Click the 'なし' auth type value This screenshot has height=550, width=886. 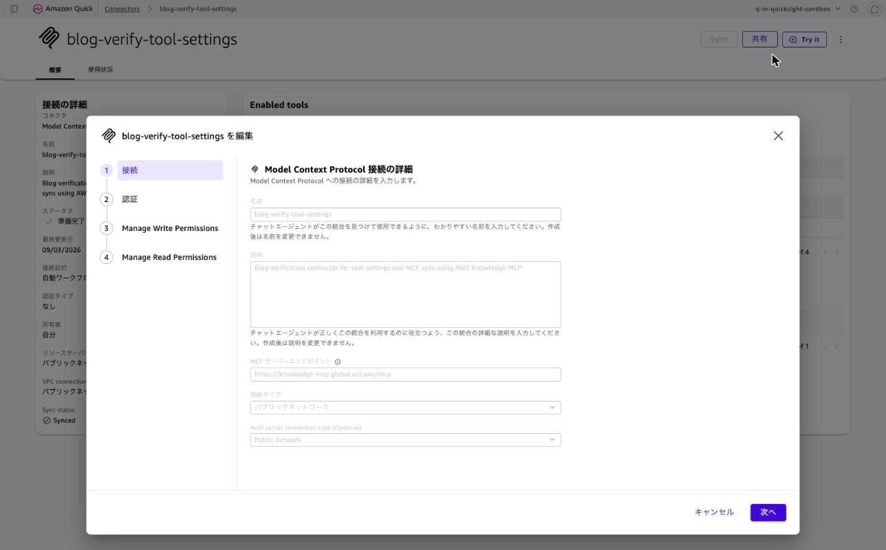(49, 307)
